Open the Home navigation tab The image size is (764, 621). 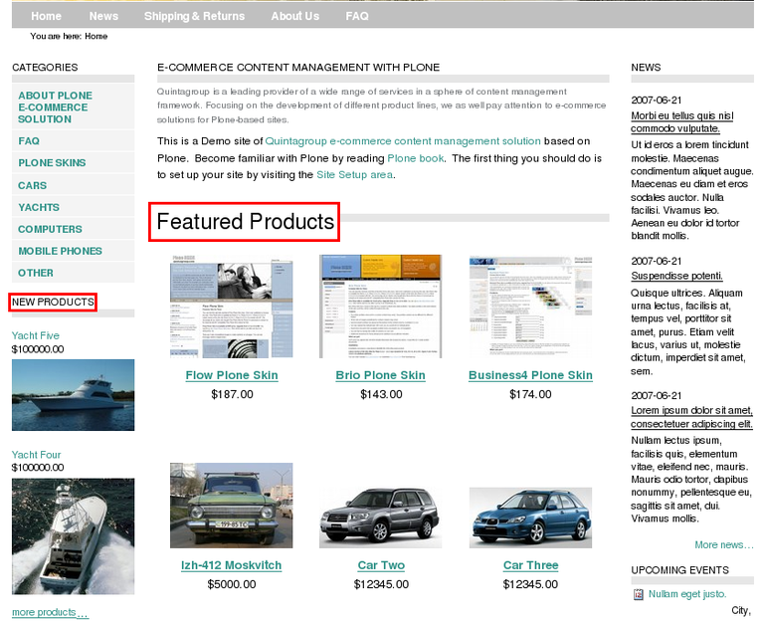click(47, 16)
